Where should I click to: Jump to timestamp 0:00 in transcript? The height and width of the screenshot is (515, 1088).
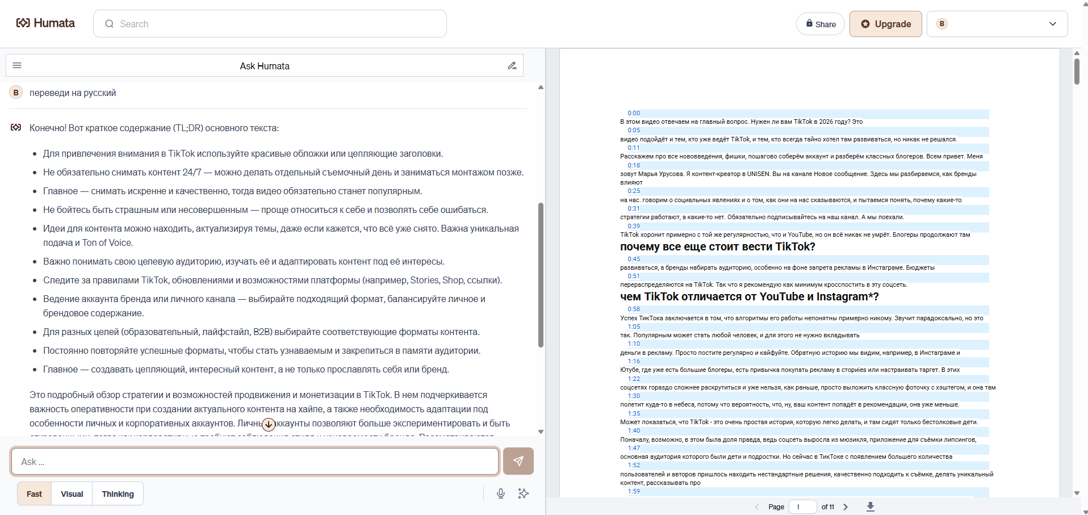(634, 113)
